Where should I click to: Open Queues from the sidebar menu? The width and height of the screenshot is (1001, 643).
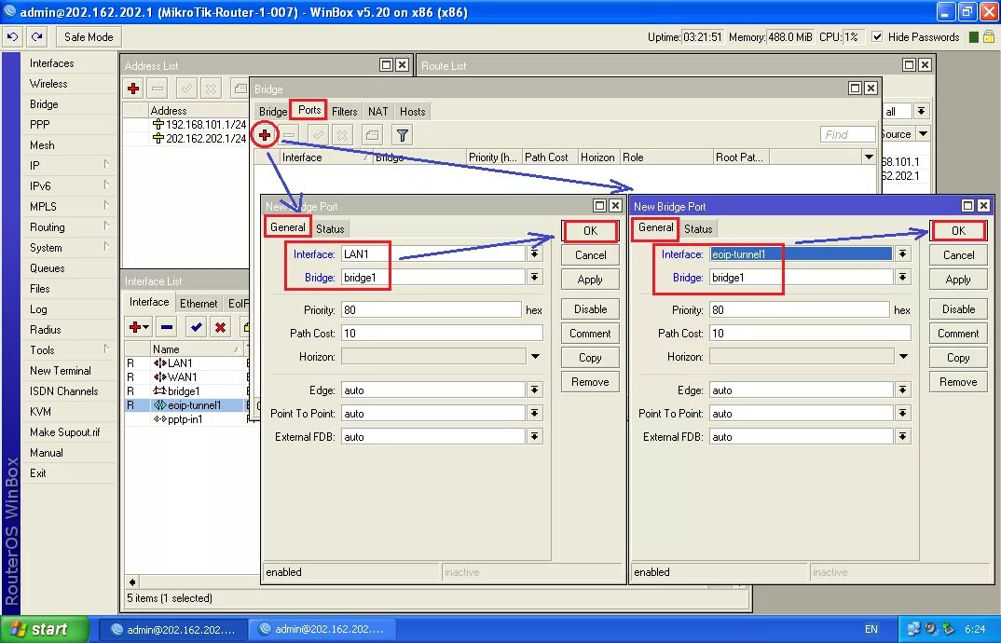click(x=48, y=268)
